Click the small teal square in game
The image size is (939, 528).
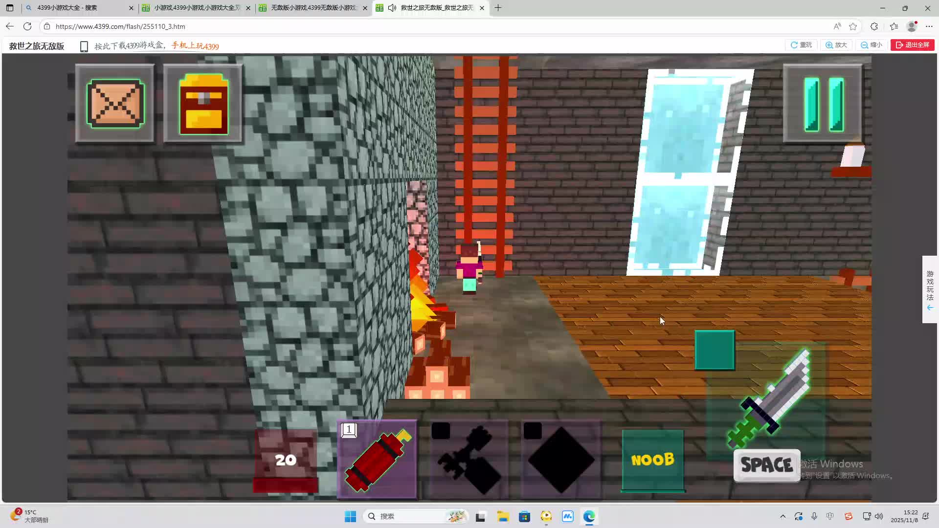coord(715,350)
